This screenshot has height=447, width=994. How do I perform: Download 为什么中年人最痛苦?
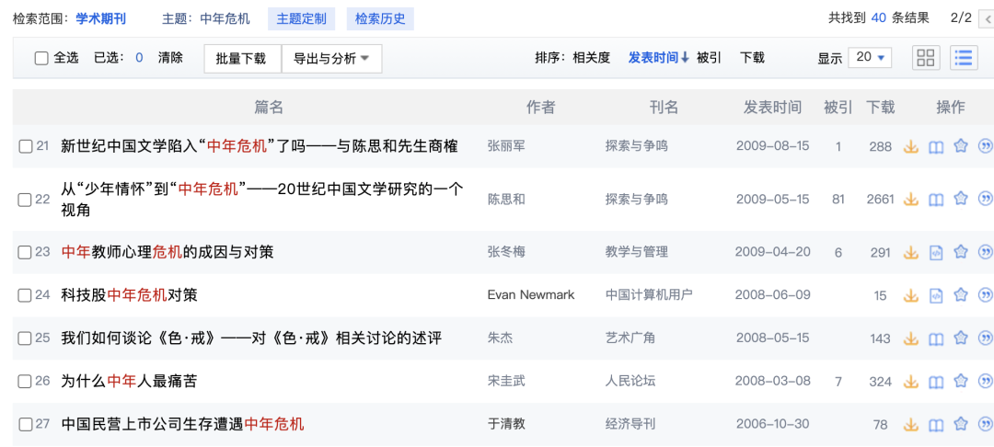click(x=911, y=382)
